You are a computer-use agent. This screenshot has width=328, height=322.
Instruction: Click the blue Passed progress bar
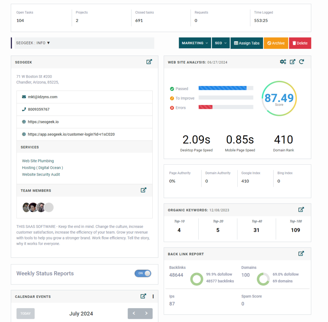point(226,88)
